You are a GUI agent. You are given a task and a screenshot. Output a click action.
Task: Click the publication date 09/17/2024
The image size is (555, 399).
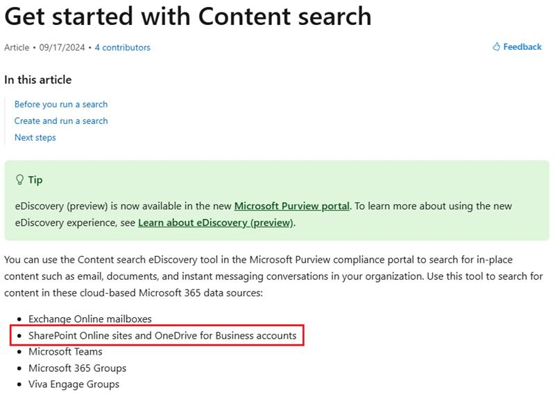(60, 48)
